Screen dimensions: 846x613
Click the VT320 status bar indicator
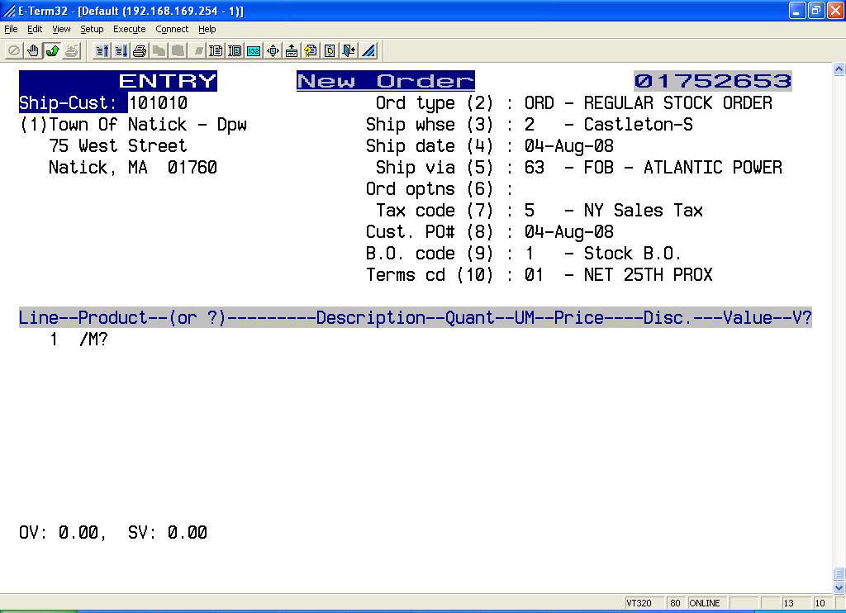point(644,603)
